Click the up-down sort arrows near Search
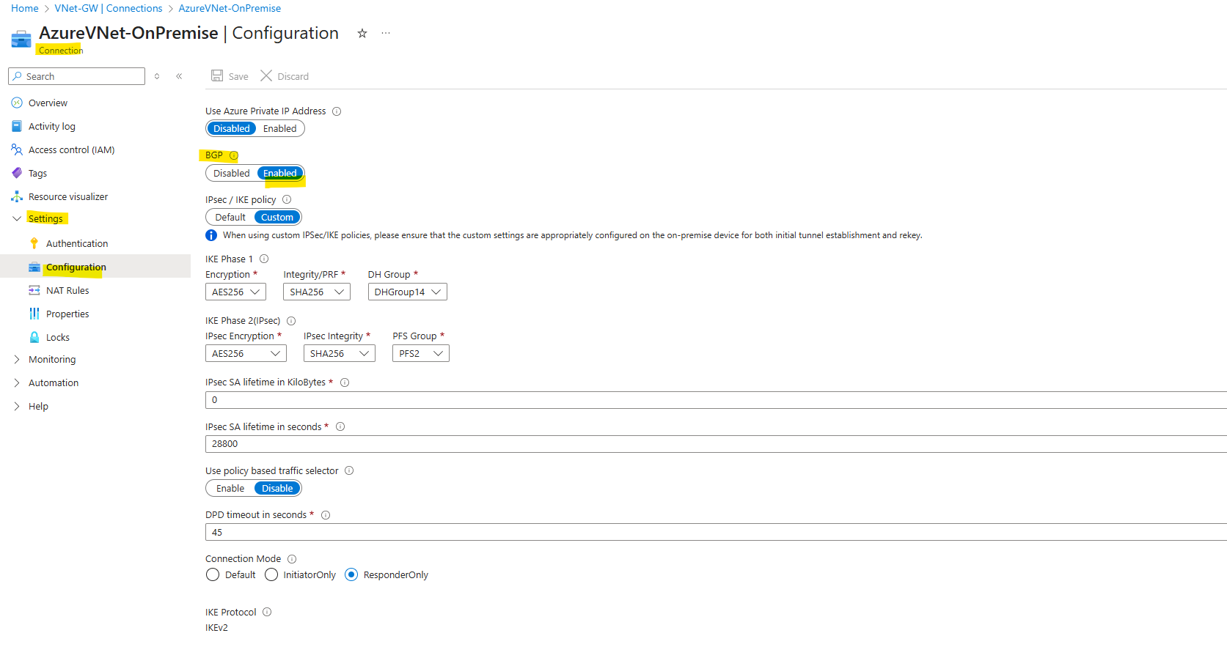1227x647 pixels. tap(157, 76)
